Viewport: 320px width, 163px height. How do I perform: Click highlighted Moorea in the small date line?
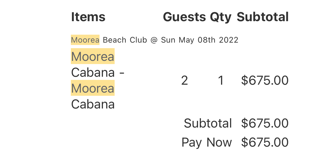click(85, 40)
